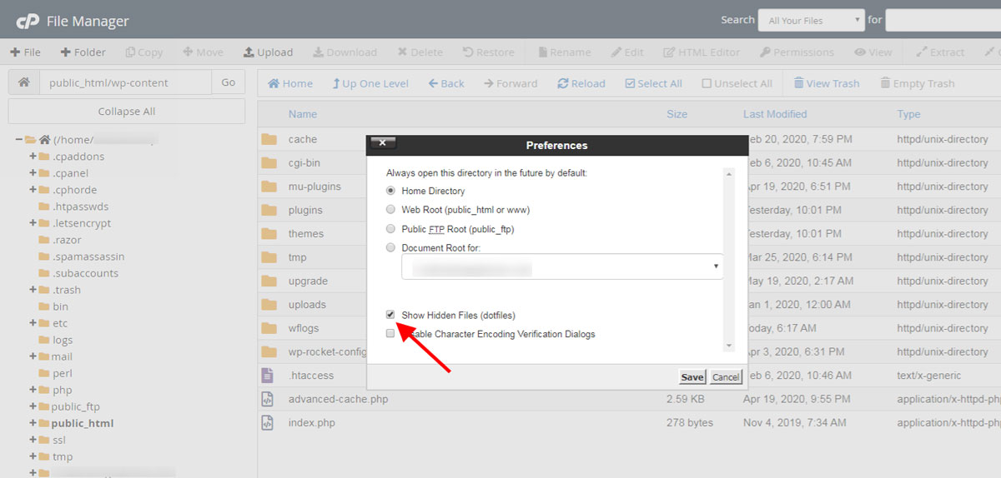The width and height of the screenshot is (1001, 478).
Task: Click the Delete toolbar icon
Action: pyautogui.click(x=402, y=52)
